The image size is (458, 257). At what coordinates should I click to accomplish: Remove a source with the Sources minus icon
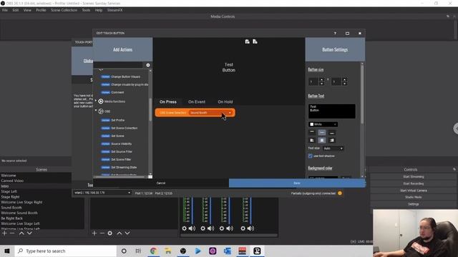[102, 233]
